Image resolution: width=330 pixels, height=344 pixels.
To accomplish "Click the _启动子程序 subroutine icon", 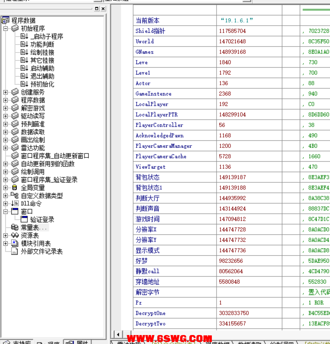I will [24, 36].
